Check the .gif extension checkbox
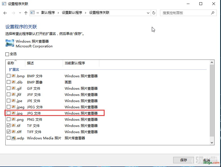This screenshot has height=167, width=221. (x=9, y=88)
